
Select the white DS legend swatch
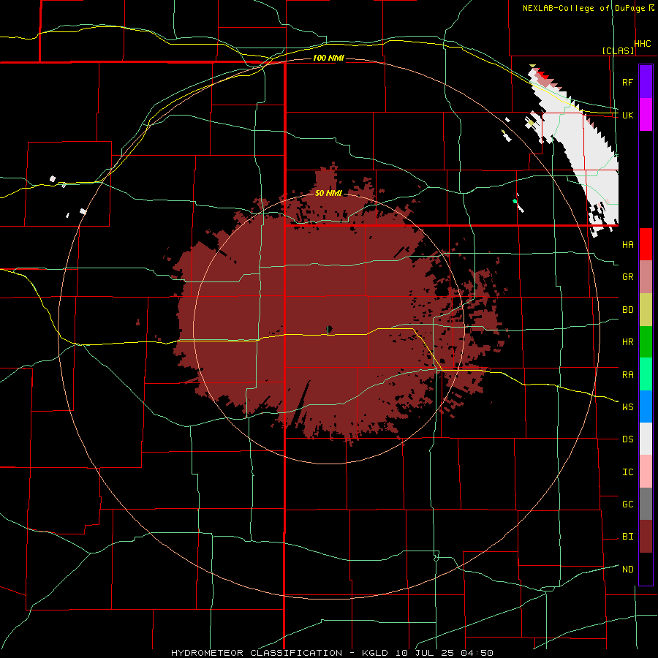(x=646, y=439)
